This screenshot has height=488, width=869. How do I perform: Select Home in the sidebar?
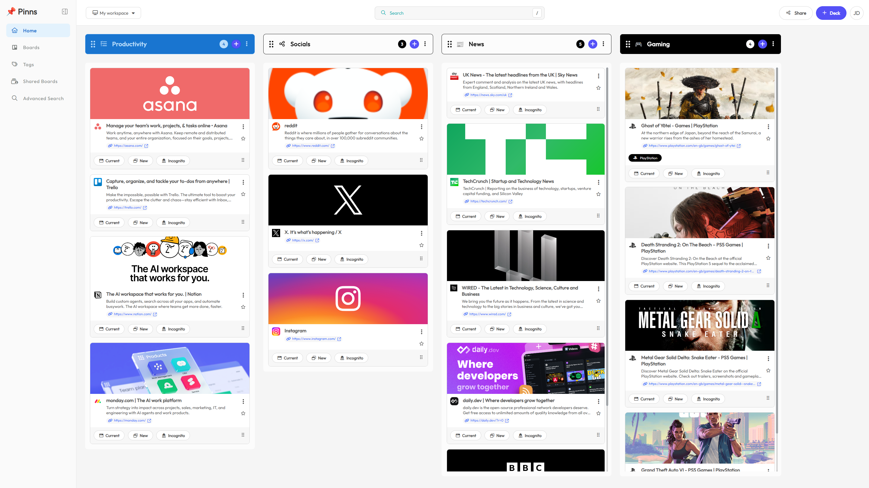pyautogui.click(x=30, y=30)
